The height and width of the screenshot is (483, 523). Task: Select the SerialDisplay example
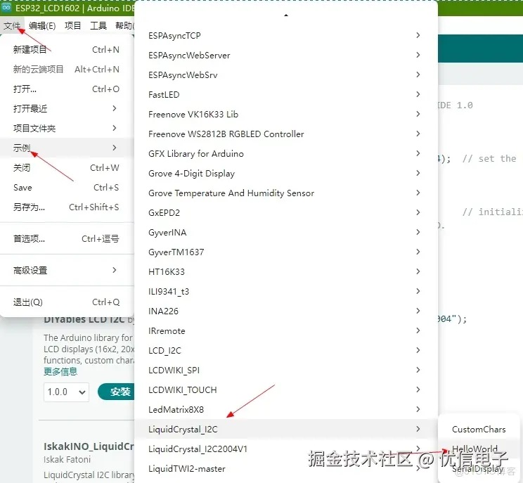click(x=479, y=469)
